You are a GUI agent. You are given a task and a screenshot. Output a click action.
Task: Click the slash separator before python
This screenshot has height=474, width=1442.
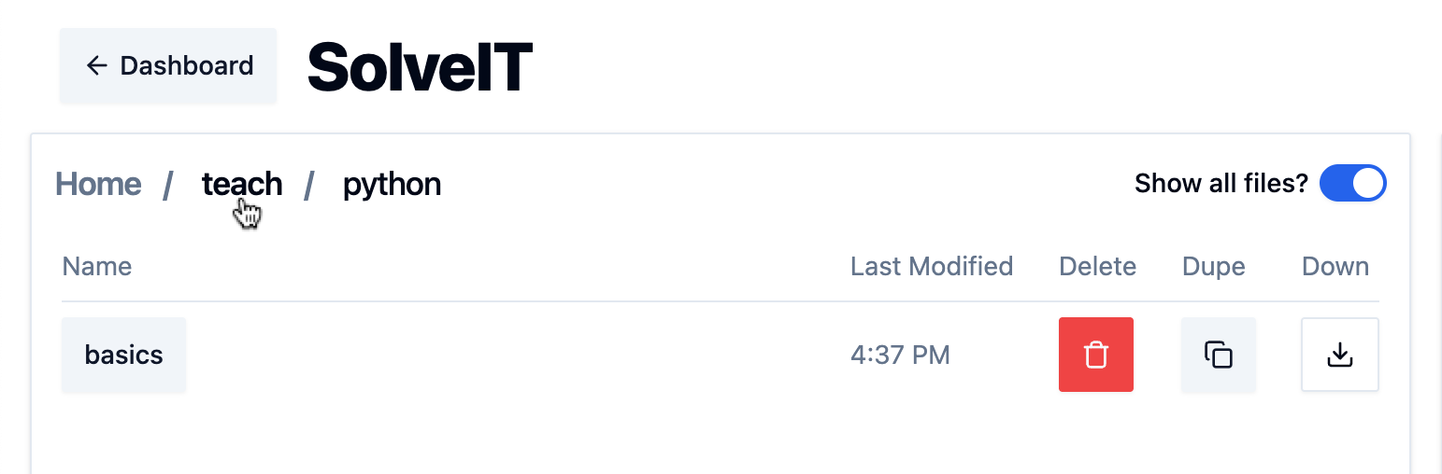[x=309, y=185]
